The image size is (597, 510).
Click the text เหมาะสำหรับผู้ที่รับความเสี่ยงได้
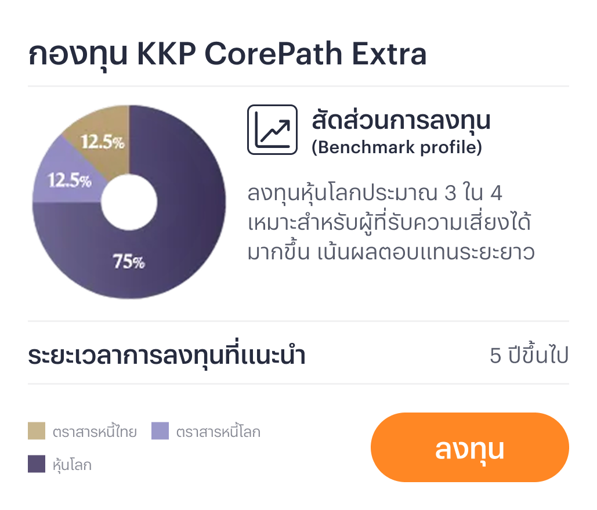(x=390, y=223)
